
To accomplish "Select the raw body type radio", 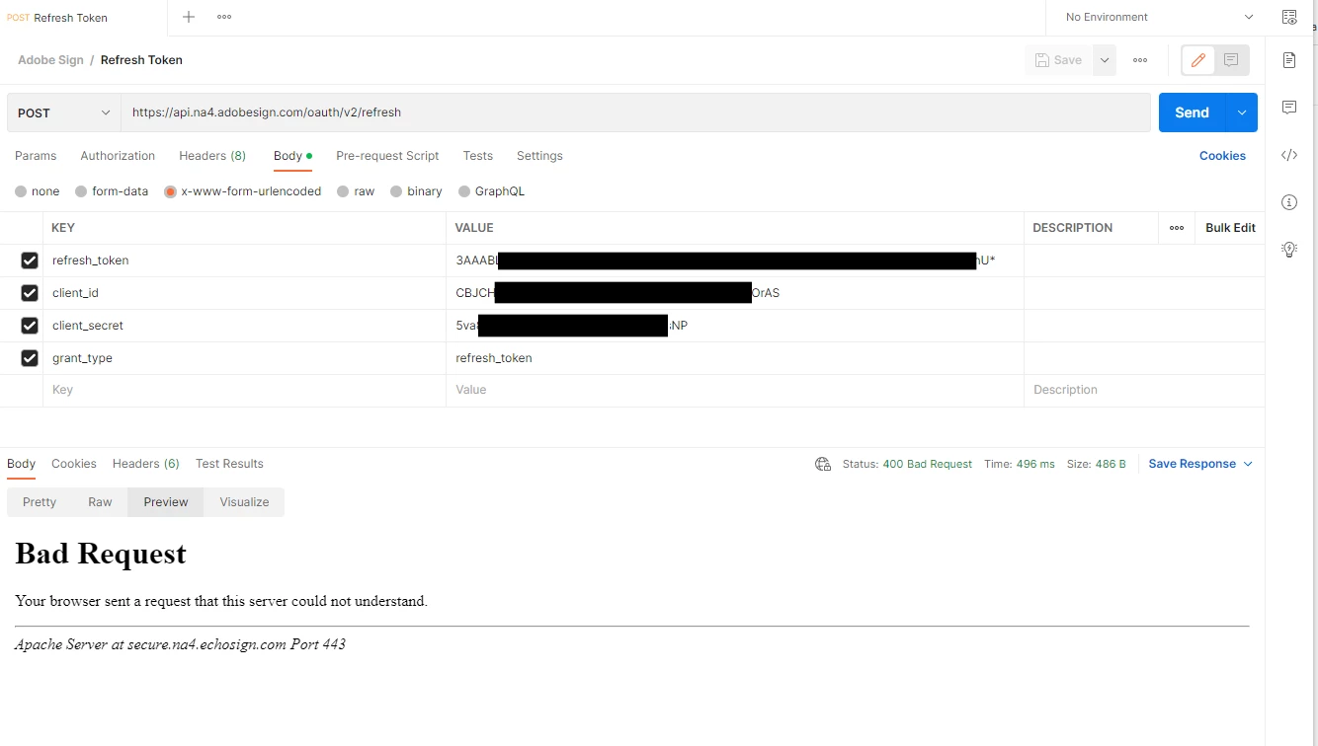I will point(343,191).
